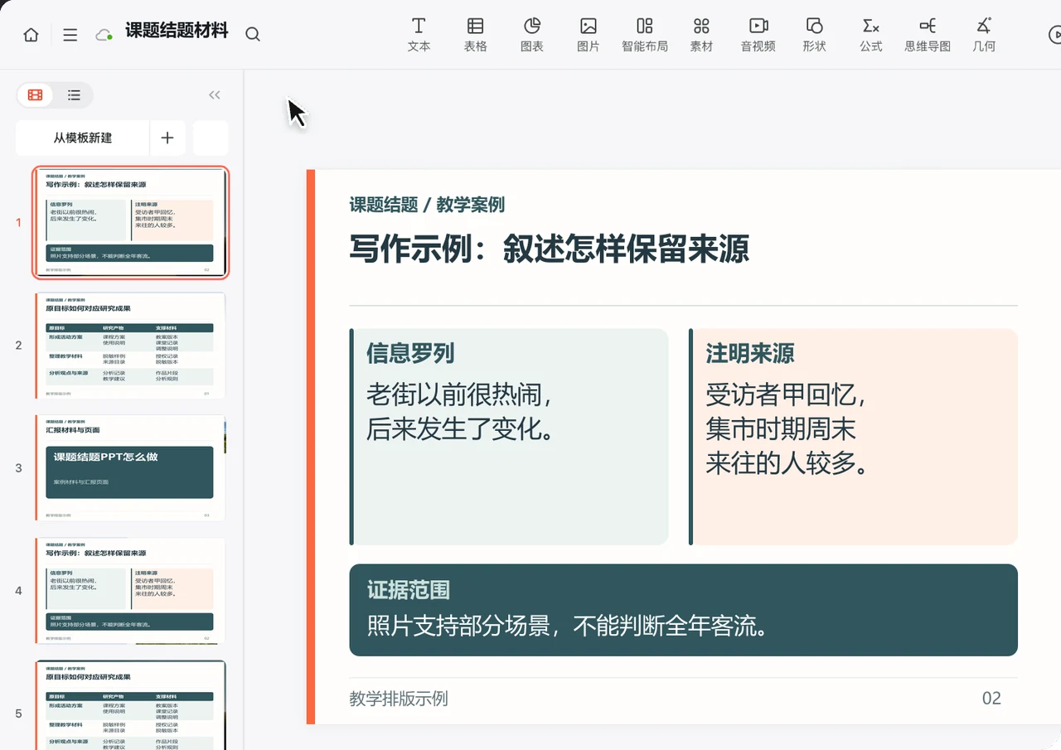Insert a picture (图片)
This screenshot has height=750, width=1061.
[589, 35]
